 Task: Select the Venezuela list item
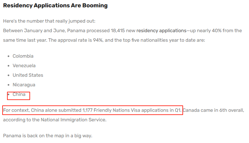click(x=24, y=66)
